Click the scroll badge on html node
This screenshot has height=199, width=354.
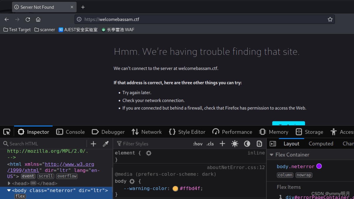46,176
